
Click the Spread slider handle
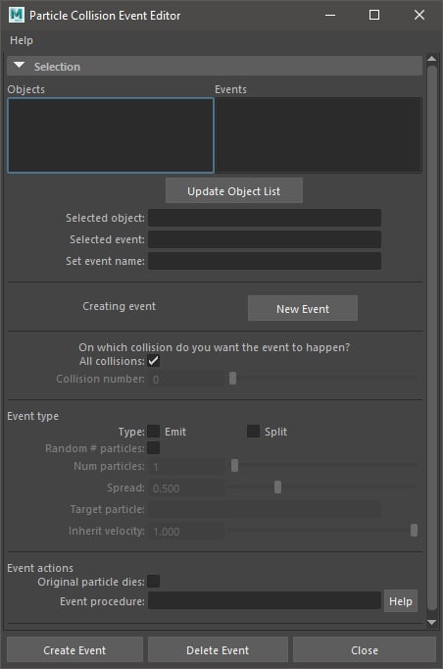pyautogui.click(x=277, y=487)
